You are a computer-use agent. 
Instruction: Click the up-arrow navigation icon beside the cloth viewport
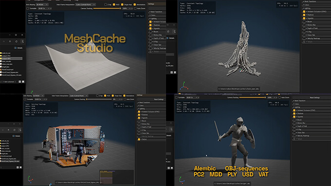click(10, 41)
